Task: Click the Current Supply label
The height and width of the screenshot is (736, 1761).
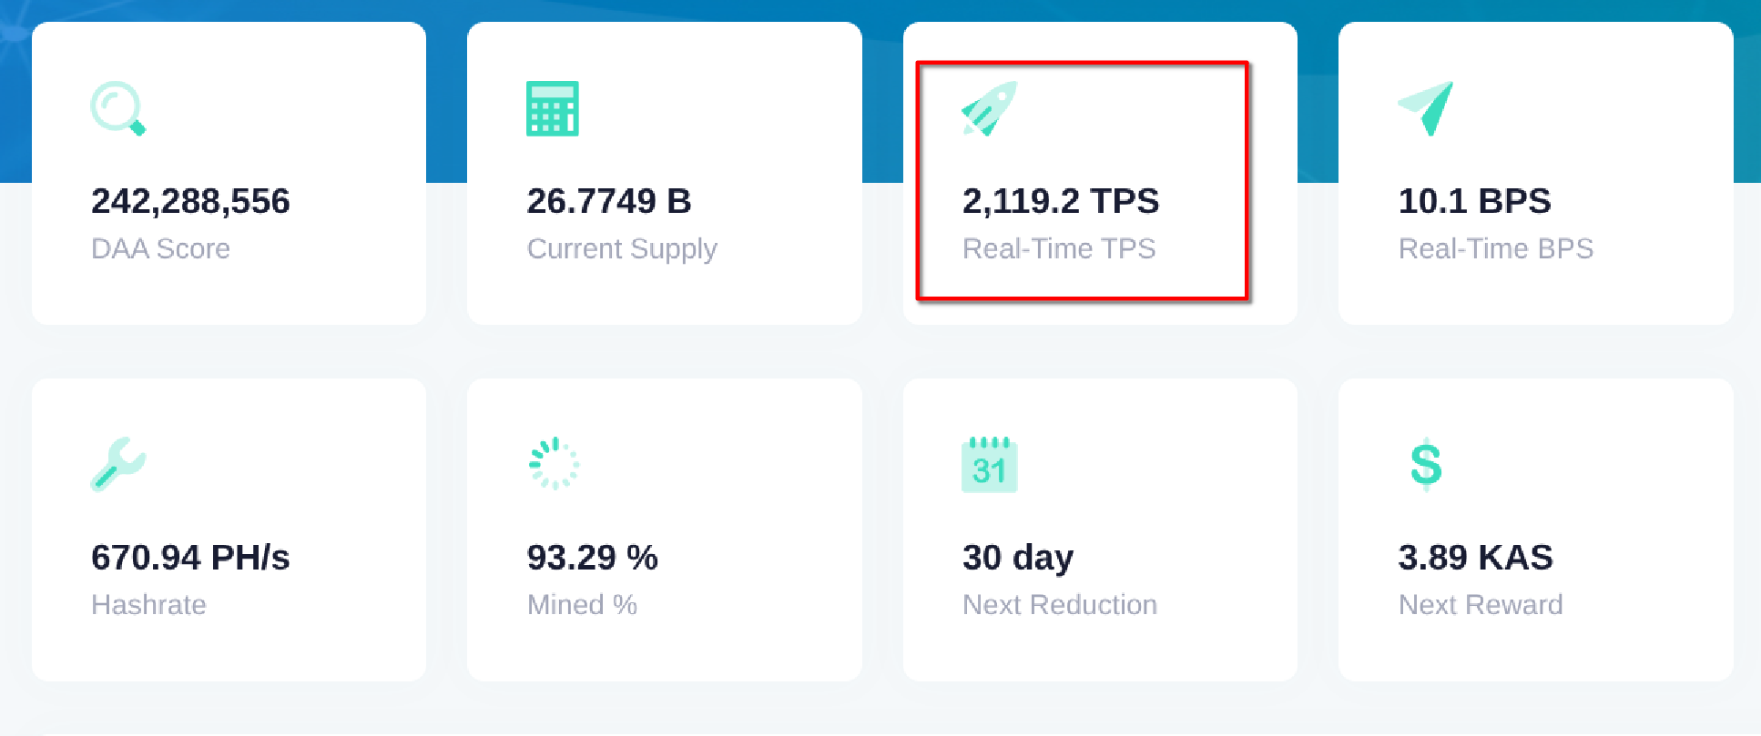Action: tap(622, 248)
